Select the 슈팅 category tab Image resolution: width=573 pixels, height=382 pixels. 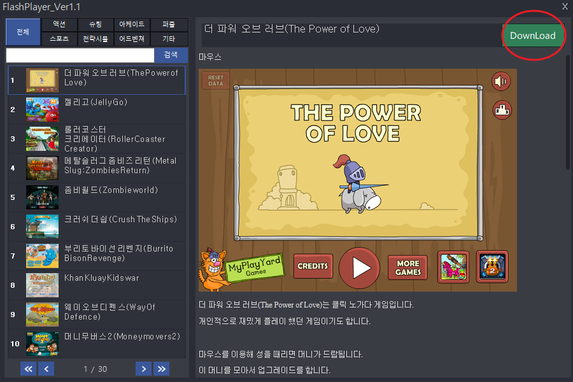95,24
